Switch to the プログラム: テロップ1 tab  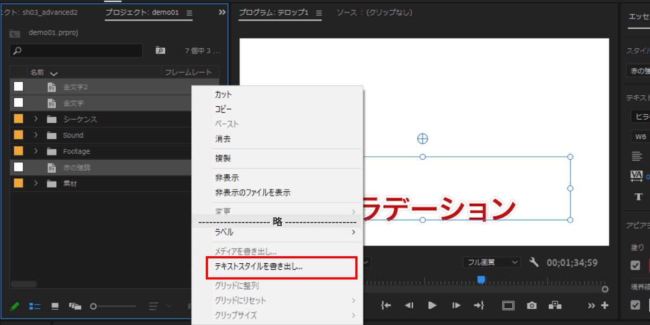point(274,12)
